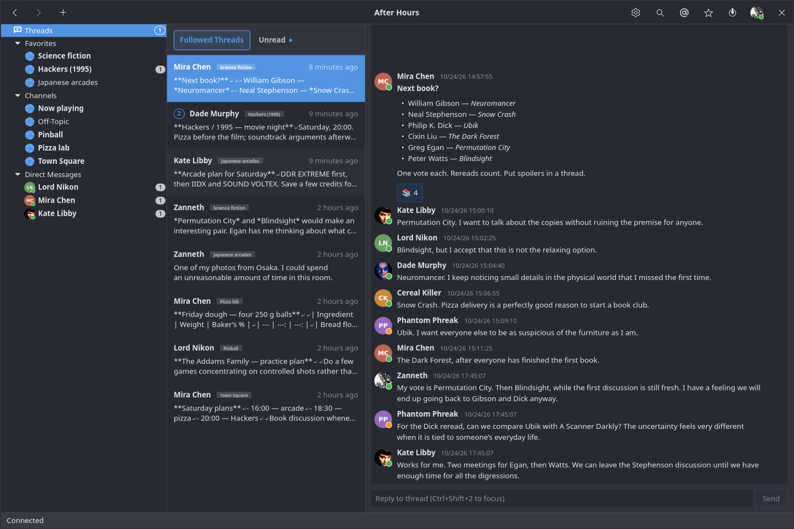Open saved posts with the star icon

708,13
